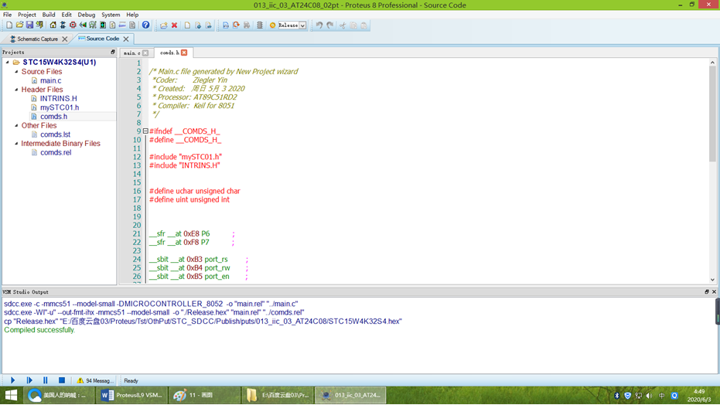Open the Windows Start button
The image size is (720, 405).
click(x=11, y=395)
